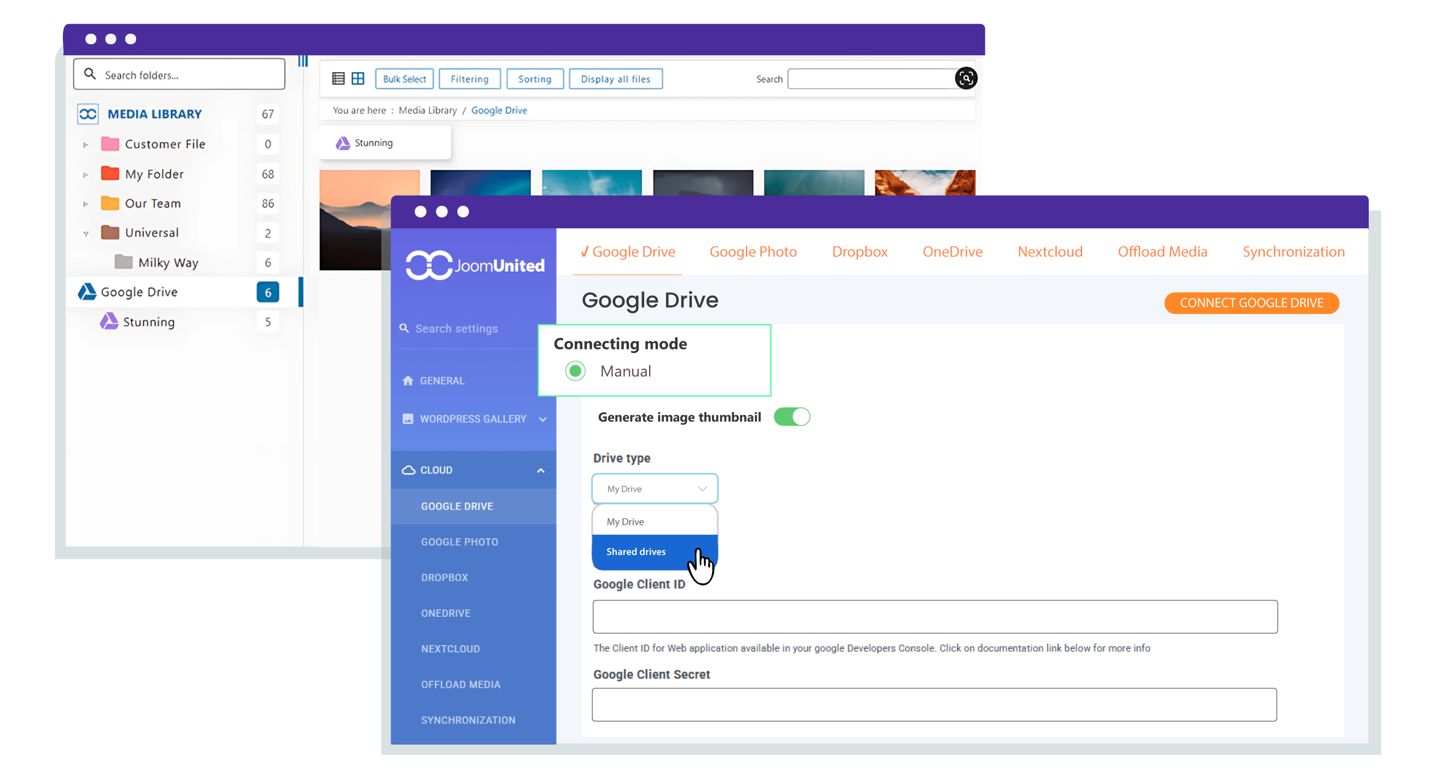This screenshot has height=779, width=1436.
Task: Expand the Customer File folder
Action: [x=85, y=144]
